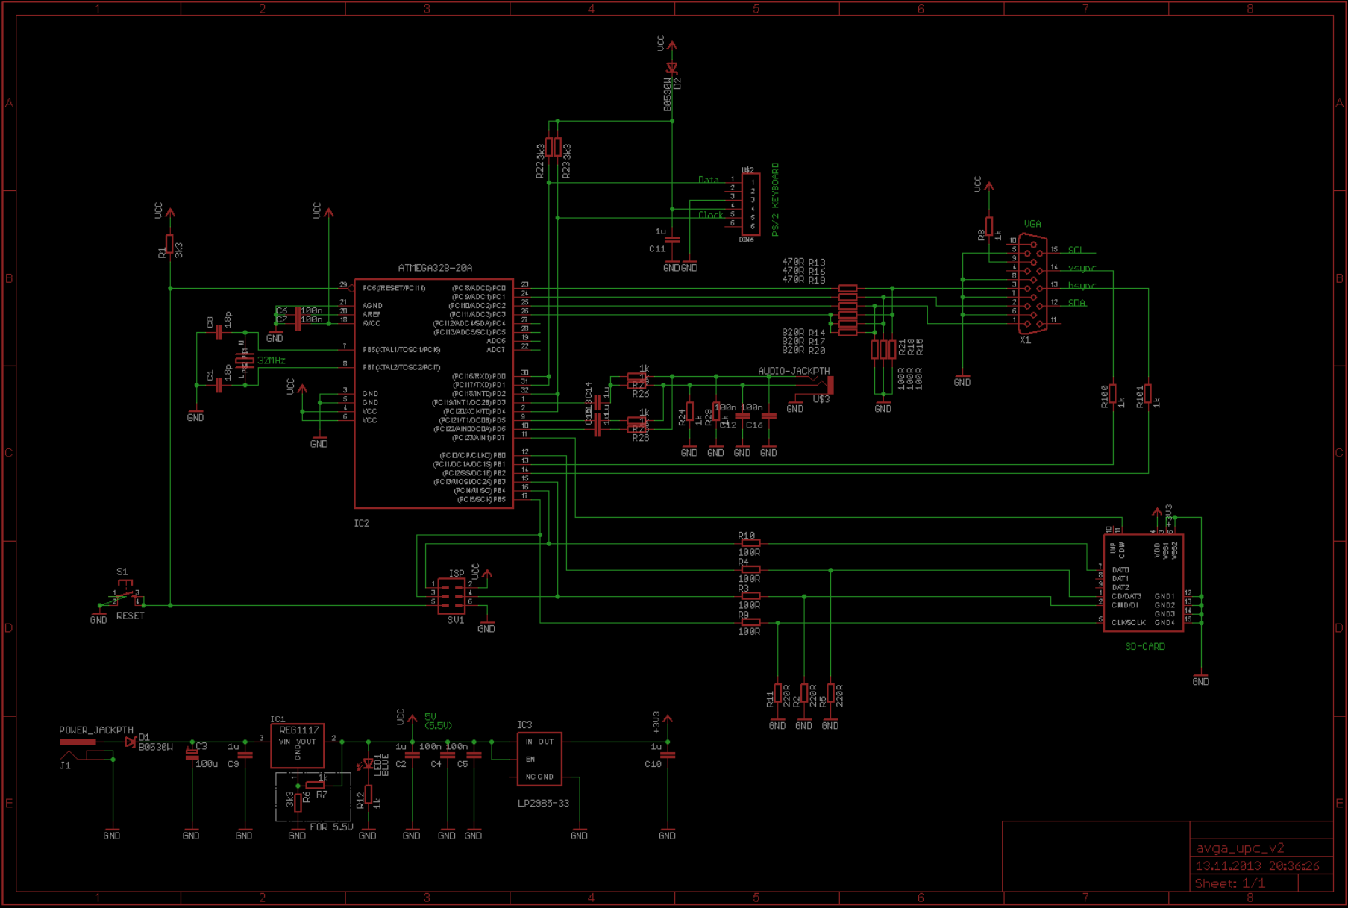This screenshot has width=1348, height=908.
Task: Select capacitor C16 100n
Action: pyautogui.click(x=769, y=416)
